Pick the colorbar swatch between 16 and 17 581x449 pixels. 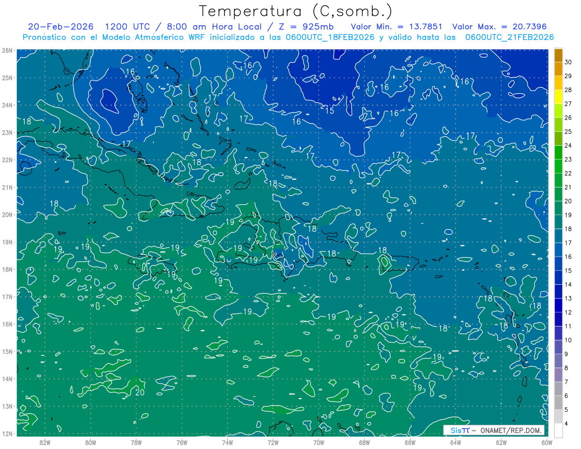coord(558,250)
